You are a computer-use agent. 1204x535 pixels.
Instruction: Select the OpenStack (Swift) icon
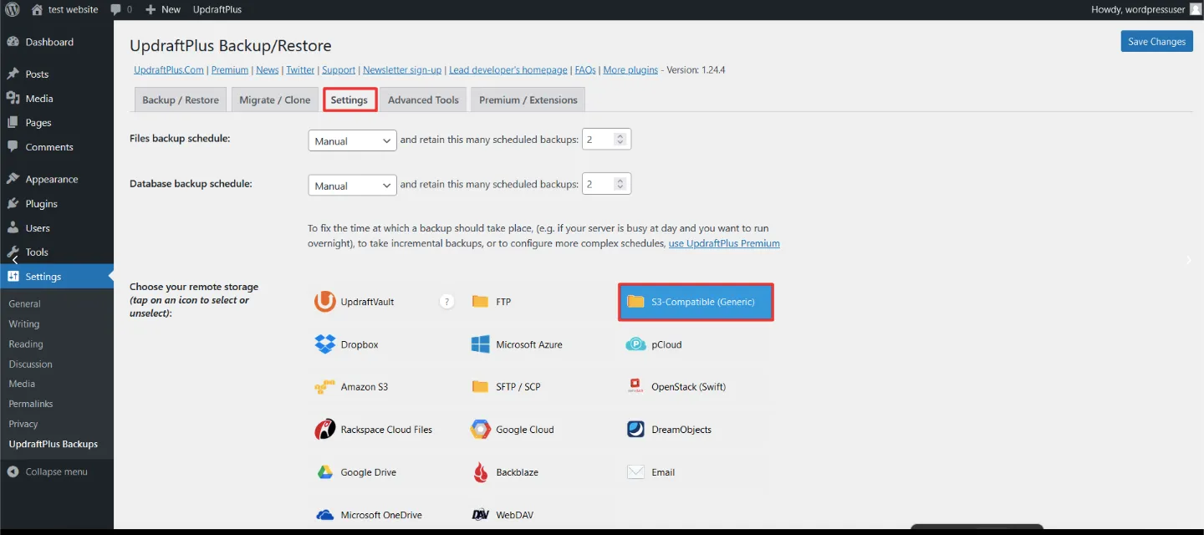pyautogui.click(x=635, y=386)
